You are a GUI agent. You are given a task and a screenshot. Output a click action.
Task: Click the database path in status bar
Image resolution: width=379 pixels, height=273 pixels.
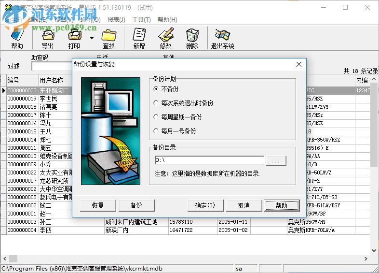click(82, 269)
